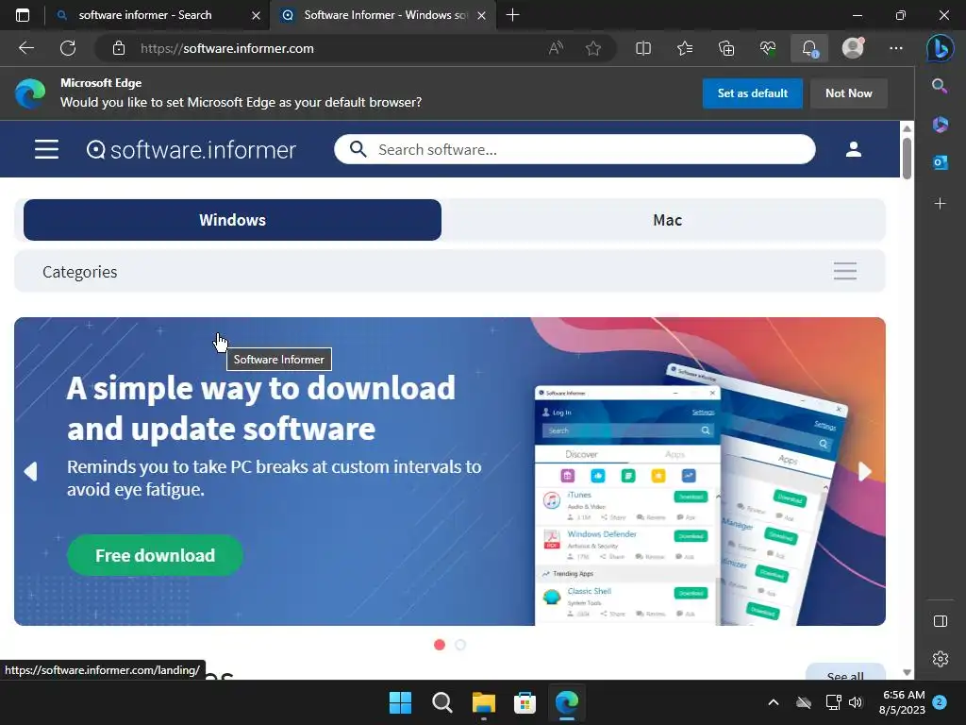Open the site hamburger menu
966x725 pixels.
[46, 149]
